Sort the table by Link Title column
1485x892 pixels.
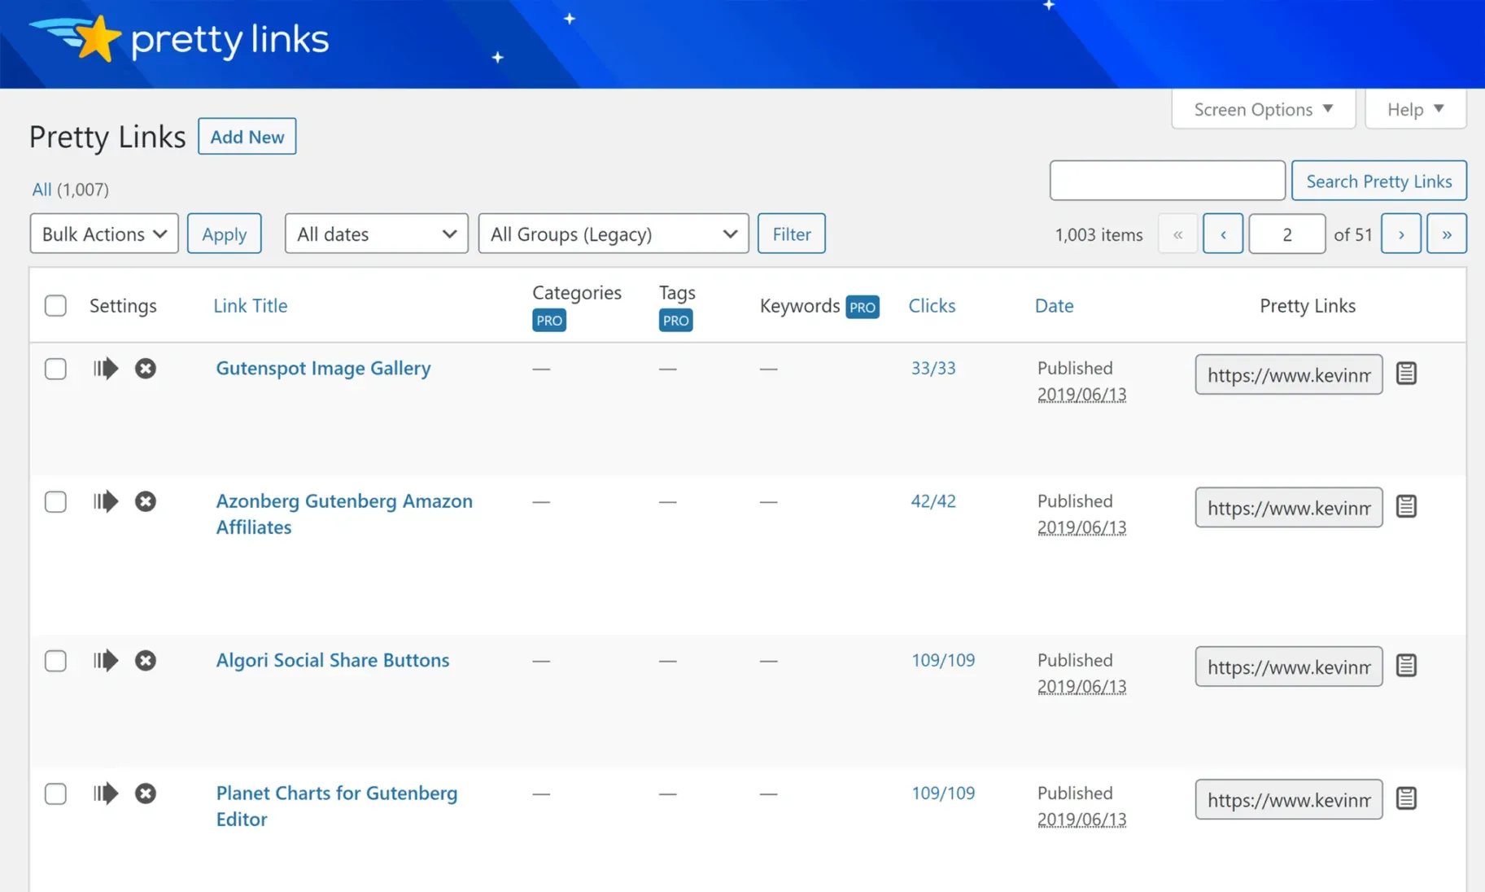pyautogui.click(x=251, y=306)
